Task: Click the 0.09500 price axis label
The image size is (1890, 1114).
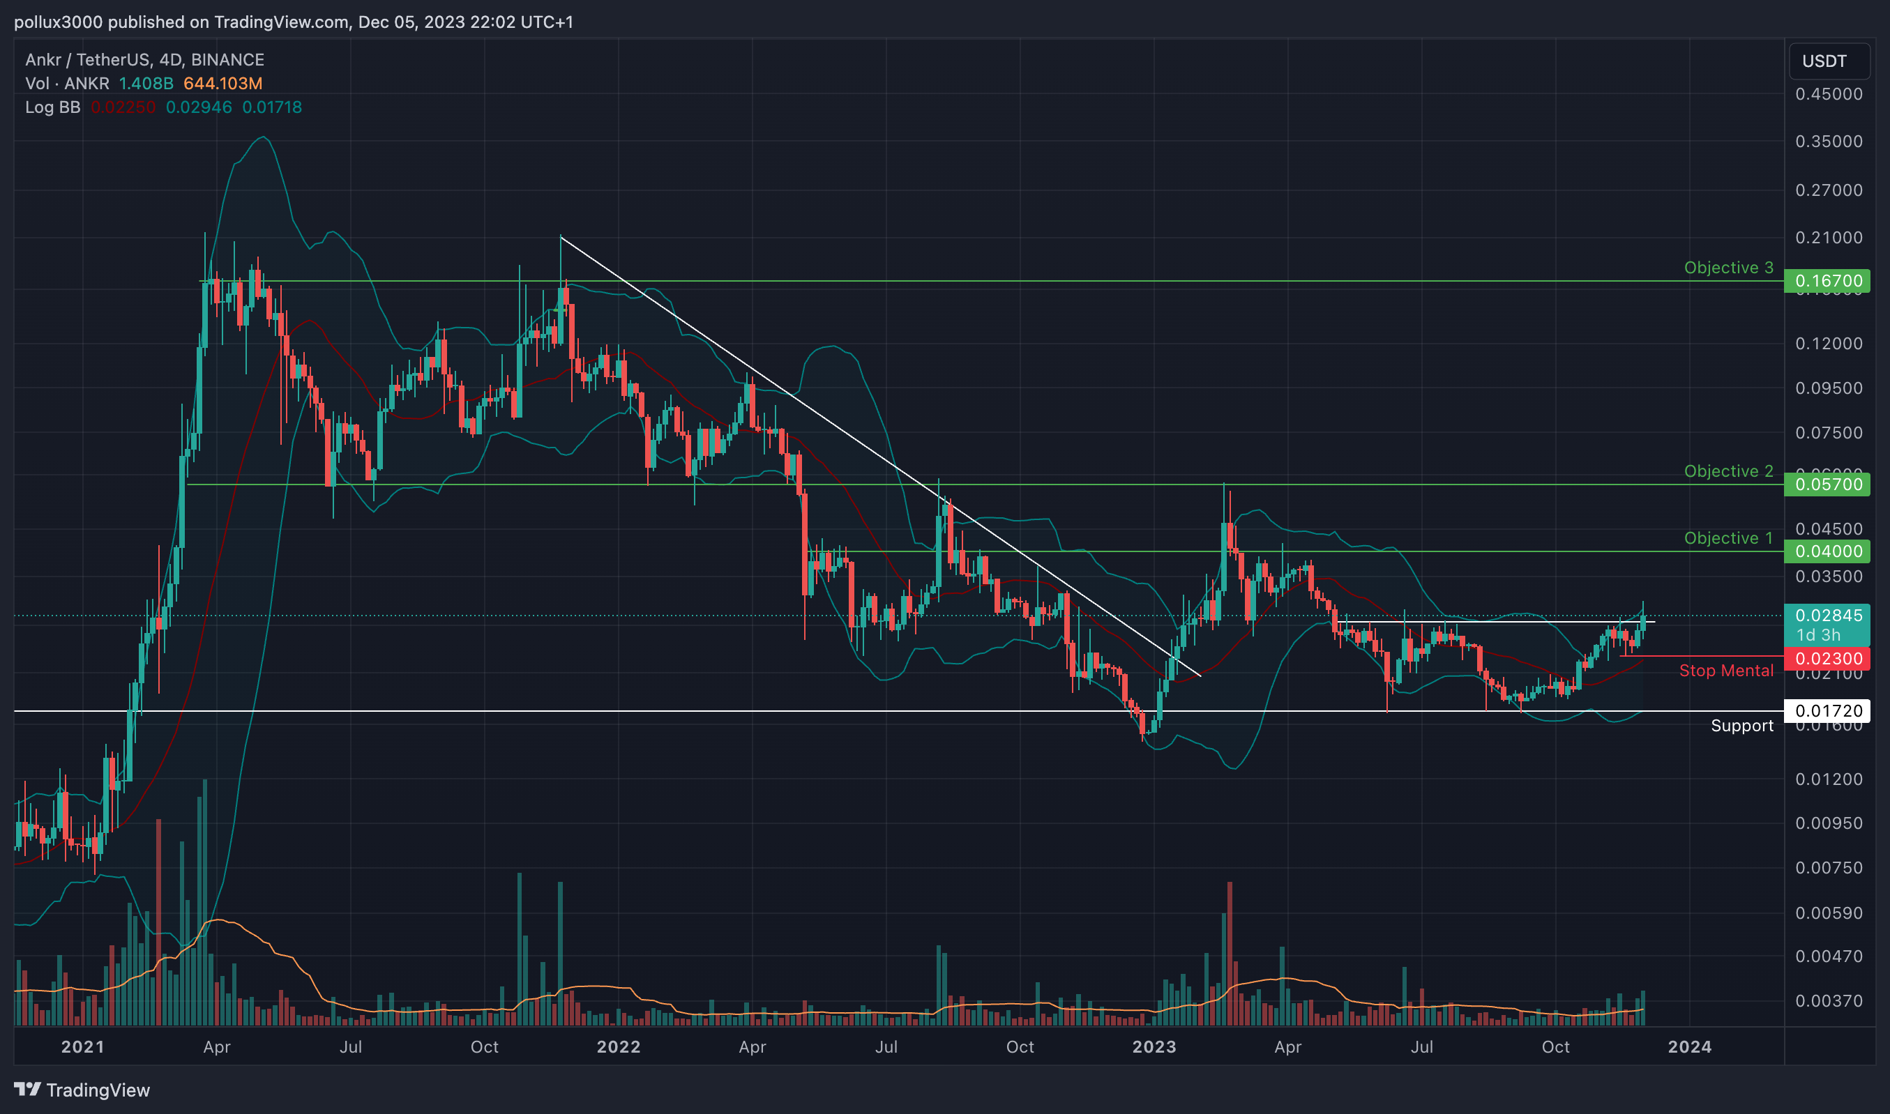Action: coord(1829,388)
